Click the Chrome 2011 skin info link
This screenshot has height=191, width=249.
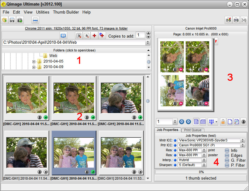click(x=76, y=28)
